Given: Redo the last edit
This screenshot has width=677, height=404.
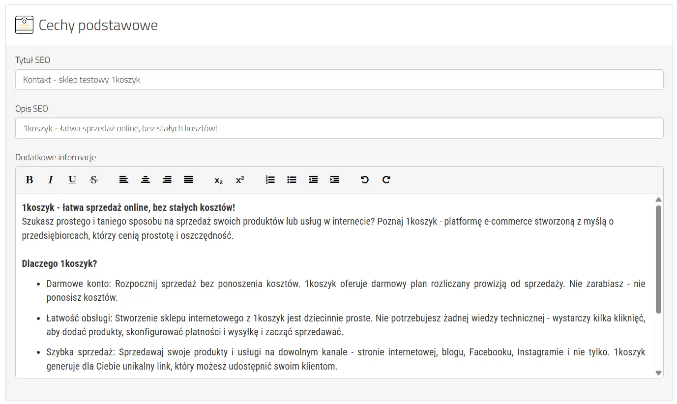Looking at the screenshot, I should (x=386, y=180).
